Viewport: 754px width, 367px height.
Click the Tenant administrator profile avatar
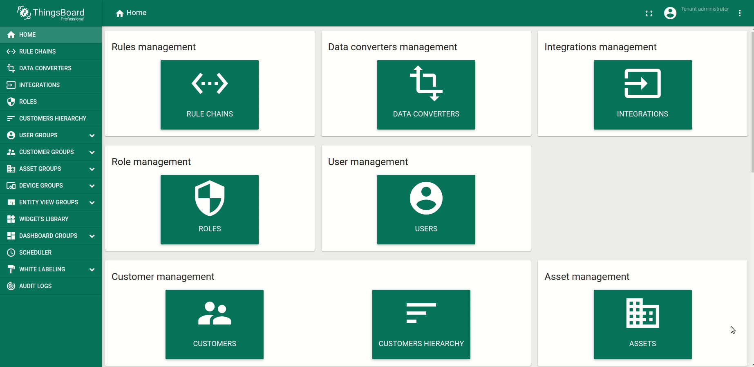point(670,13)
